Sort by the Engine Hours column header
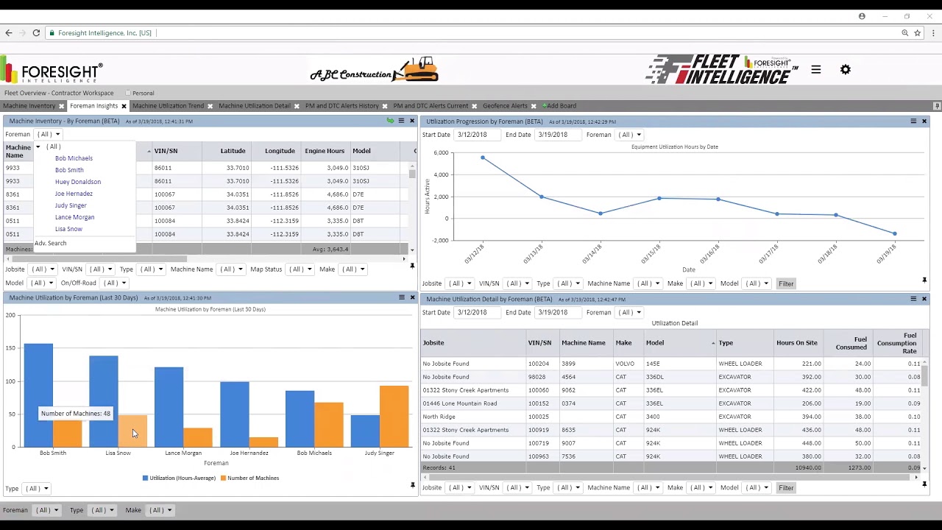942x530 pixels. pos(325,151)
